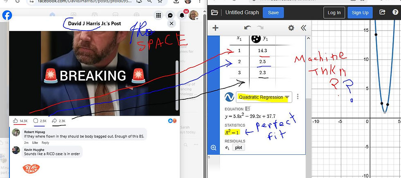Reload the Facebook browser page

(17, 1)
